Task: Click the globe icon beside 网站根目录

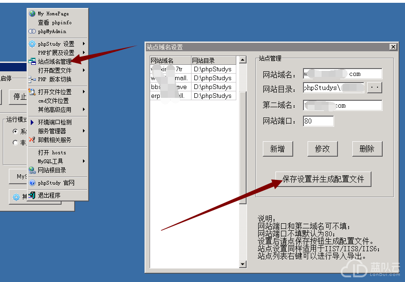Action: click(x=32, y=170)
